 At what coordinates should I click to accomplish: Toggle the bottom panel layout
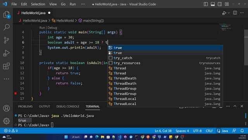pyautogui.click(x=213, y=4)
